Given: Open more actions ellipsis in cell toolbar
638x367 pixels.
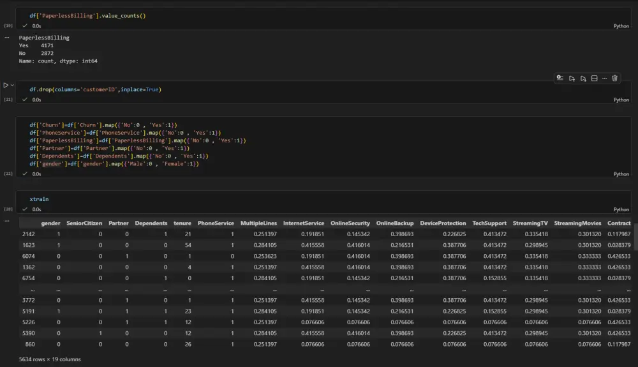Looking at the screenshot, I should [x=604, y=79].
